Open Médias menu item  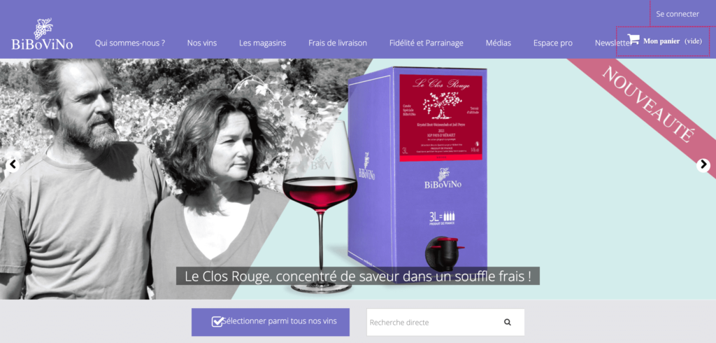click(498, 43)
